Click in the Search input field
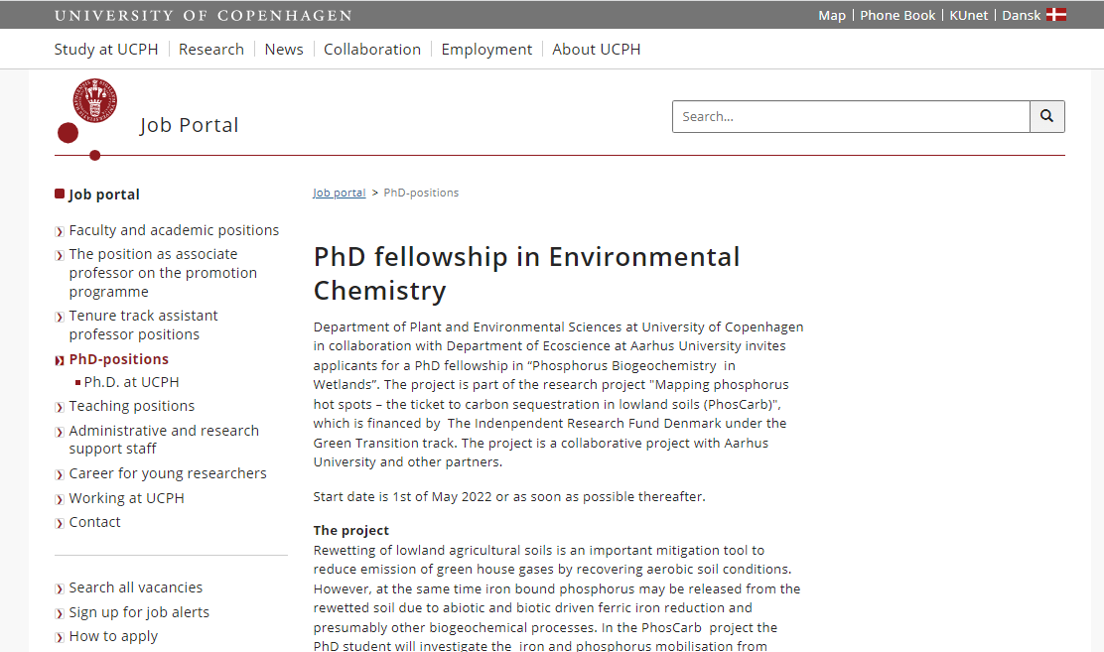The image size is (1104, 652). [851, 116]
